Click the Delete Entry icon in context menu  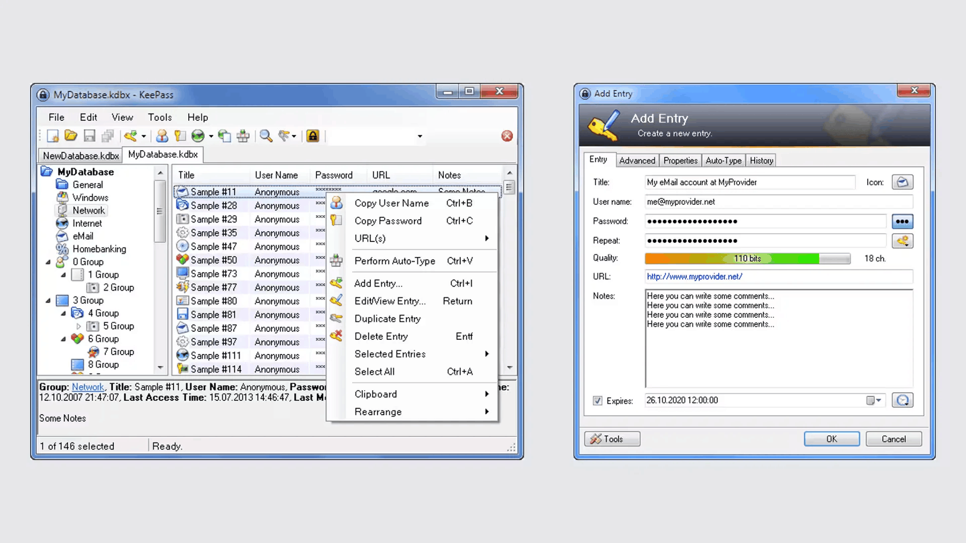(337, 336)
